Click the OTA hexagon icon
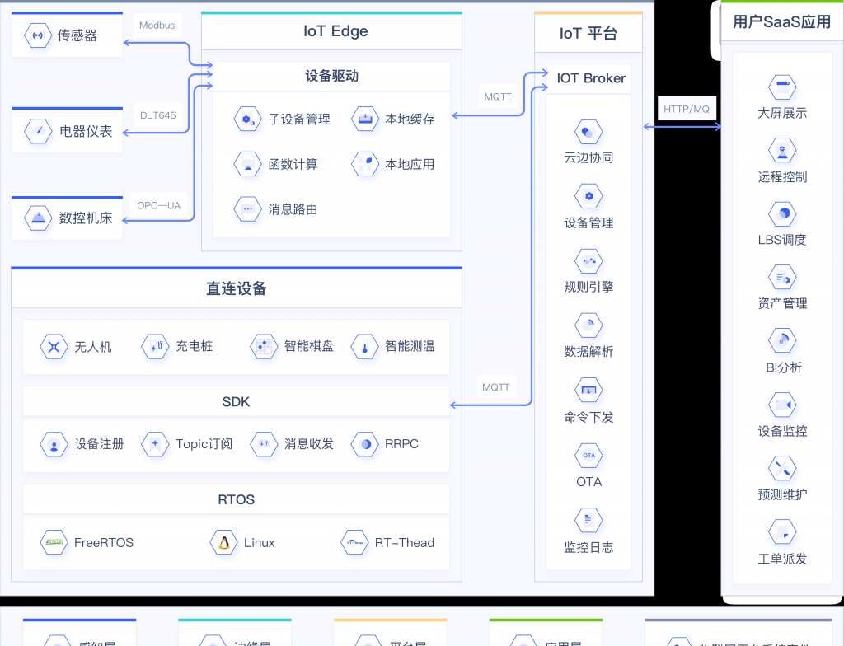The image size is (844, 646). [x=588, y=456]
